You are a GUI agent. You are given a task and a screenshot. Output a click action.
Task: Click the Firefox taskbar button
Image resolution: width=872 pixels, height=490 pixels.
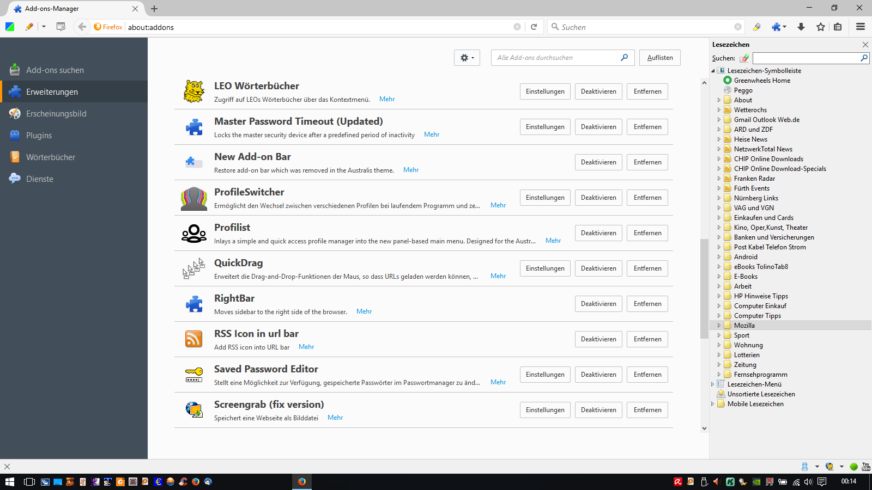click(302, 482)
